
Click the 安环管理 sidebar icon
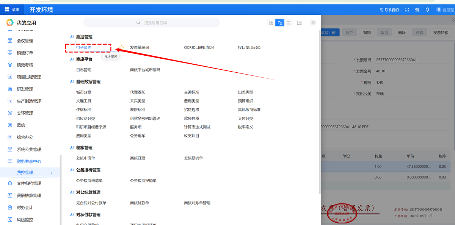click(10, 113)
